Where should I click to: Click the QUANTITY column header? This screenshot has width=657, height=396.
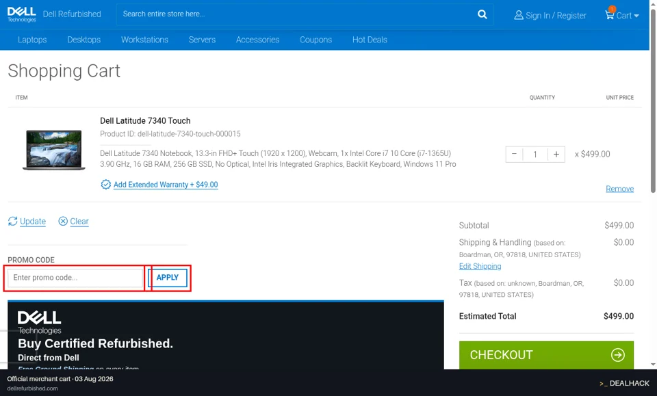[x=542, y=98]
